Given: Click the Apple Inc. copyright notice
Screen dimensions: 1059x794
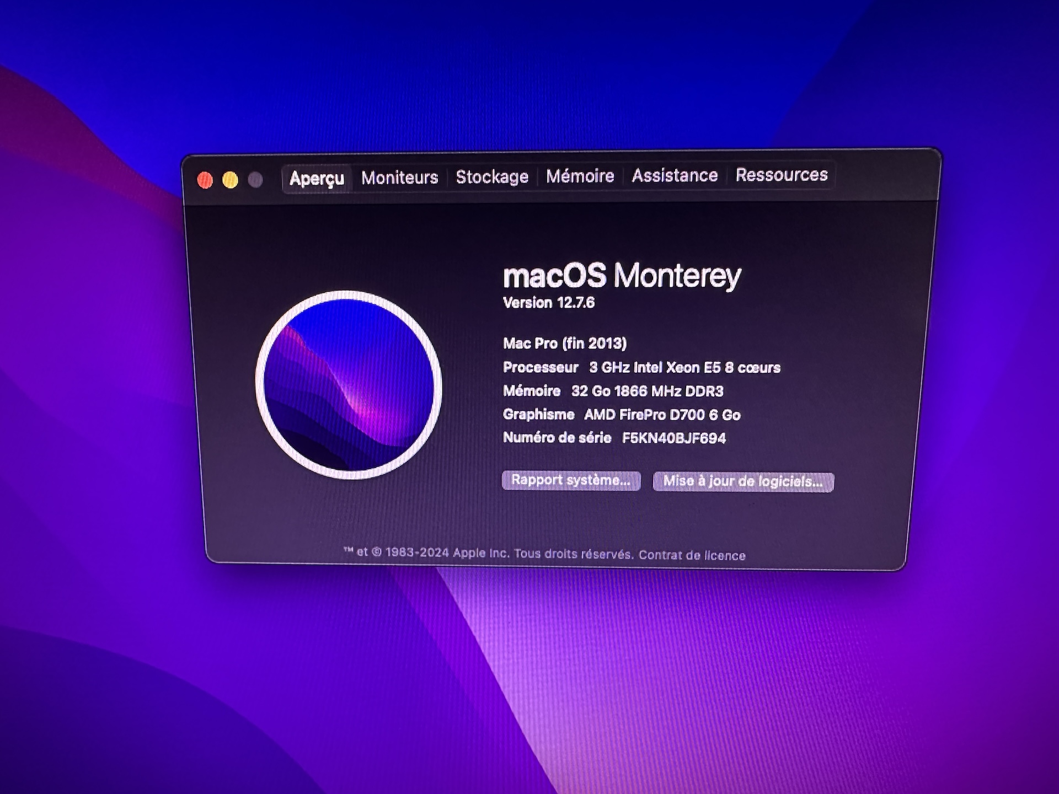Looking at the screenshot, I should 488,553.
